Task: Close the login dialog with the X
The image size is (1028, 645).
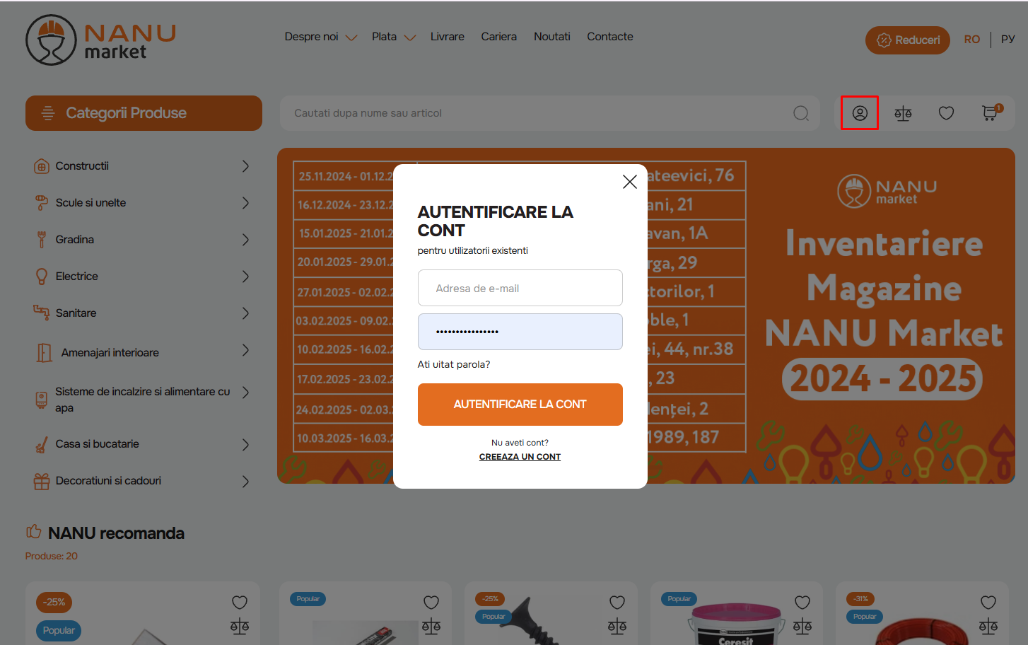Action: click(630, 182)
